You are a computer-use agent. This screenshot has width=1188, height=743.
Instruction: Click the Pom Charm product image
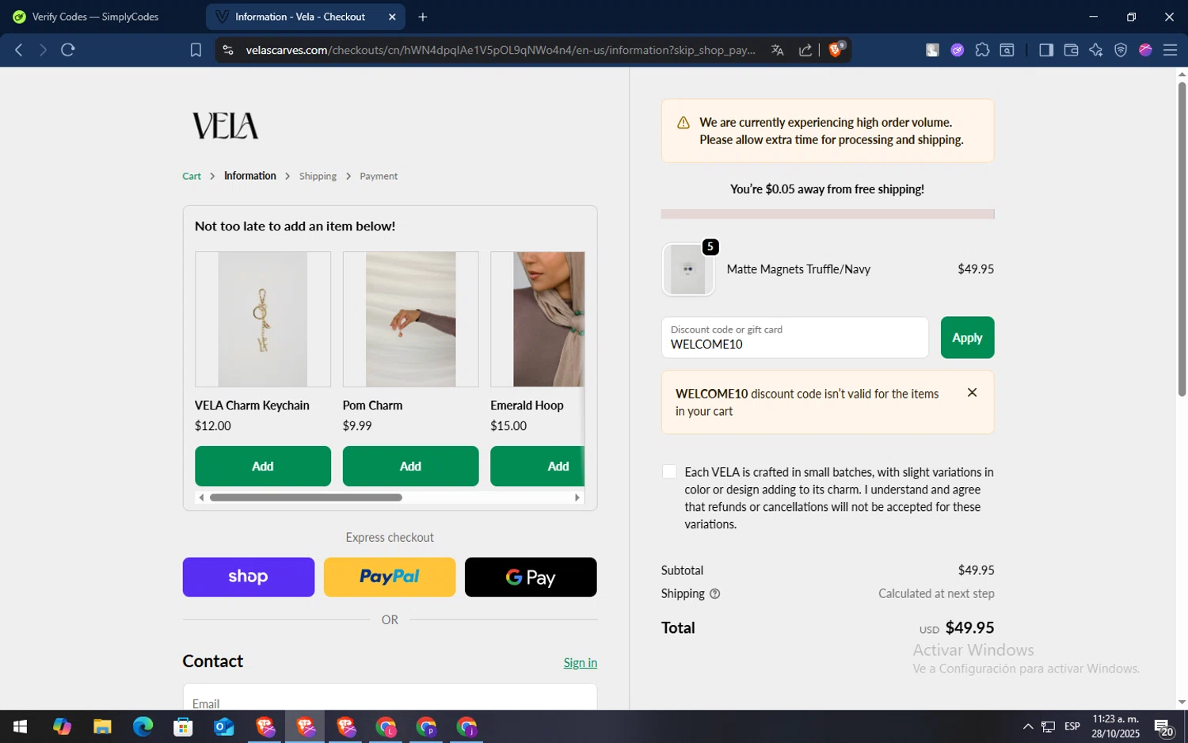click(x=410, y=319)
